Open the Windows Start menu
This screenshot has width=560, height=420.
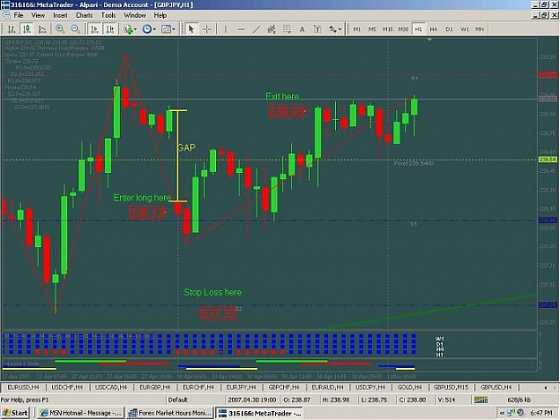click(x=15, y=413)
